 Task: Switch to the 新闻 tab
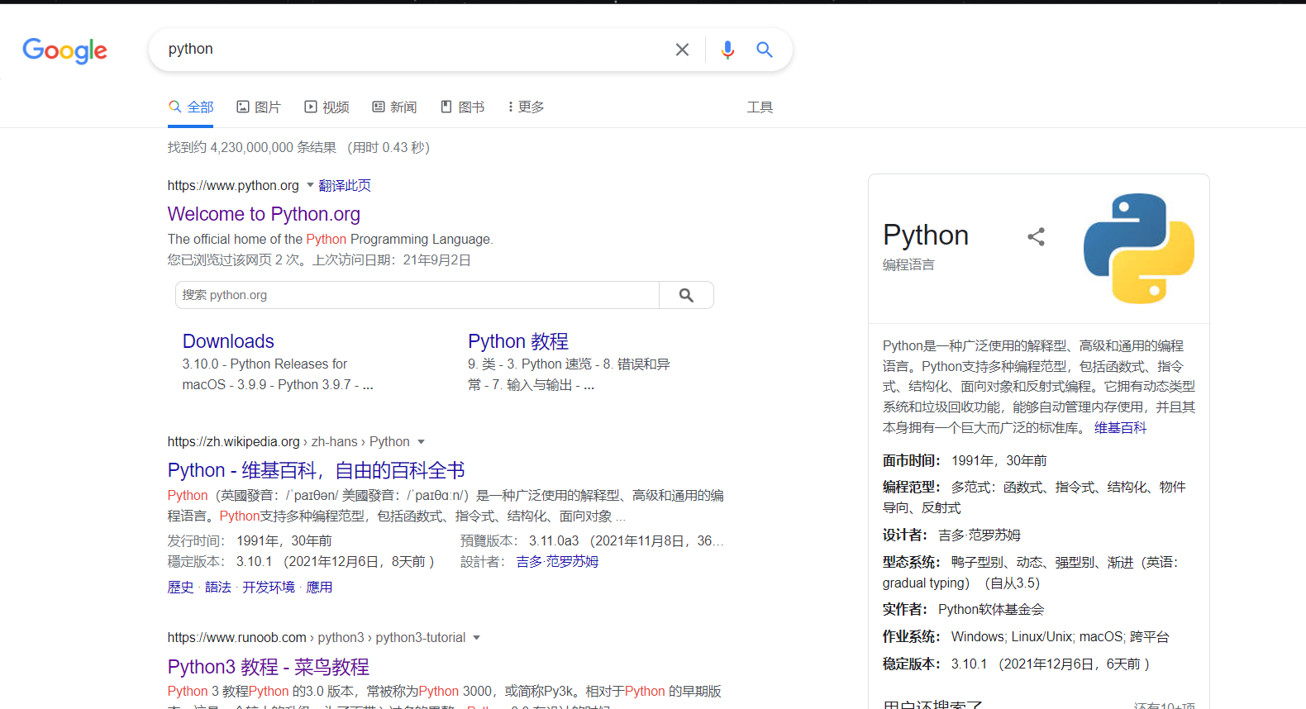pyautogui.click(x=394, y=107)
